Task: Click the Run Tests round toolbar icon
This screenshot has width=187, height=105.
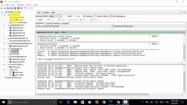Action: [x=29, y=8]
